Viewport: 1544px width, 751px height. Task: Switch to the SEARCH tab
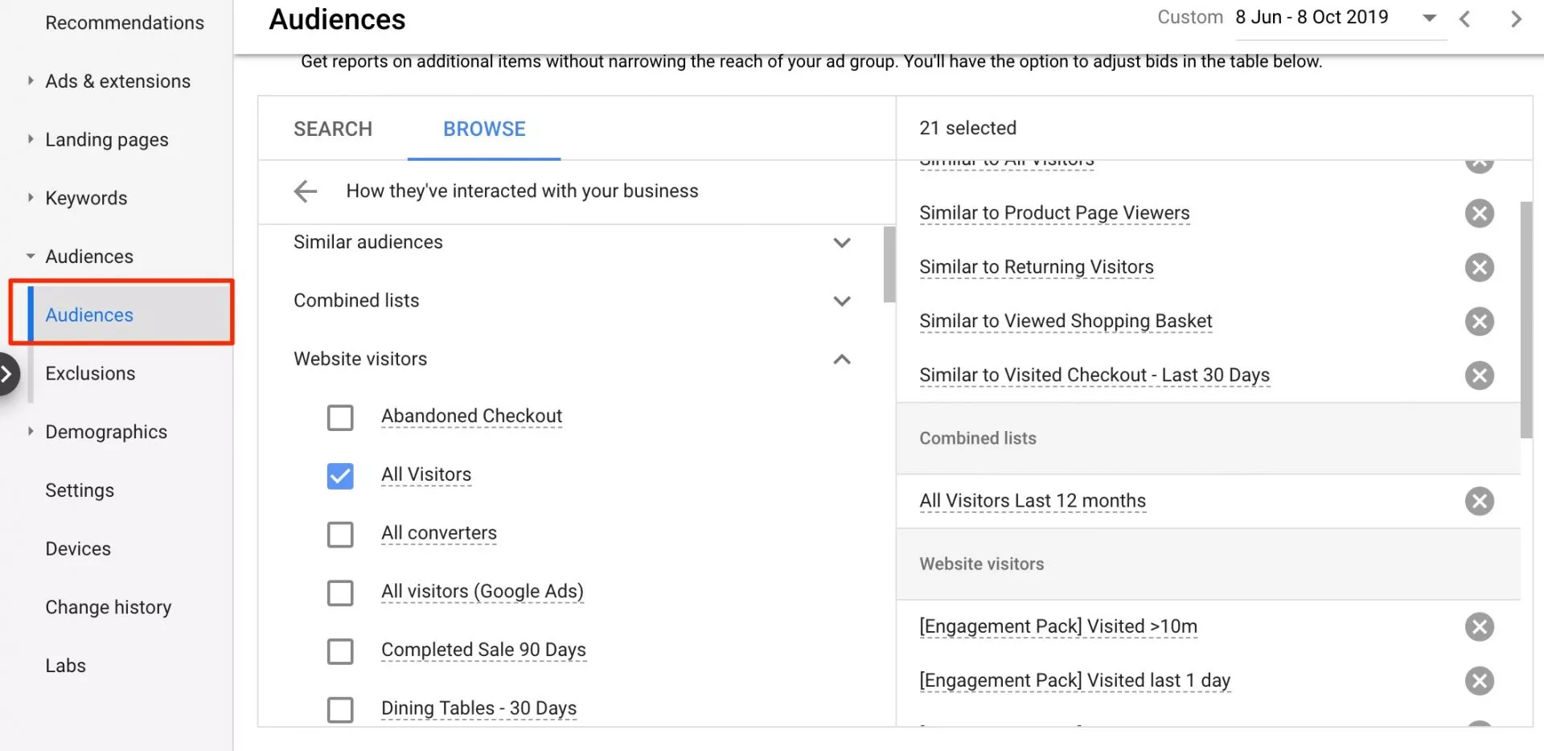333,129
